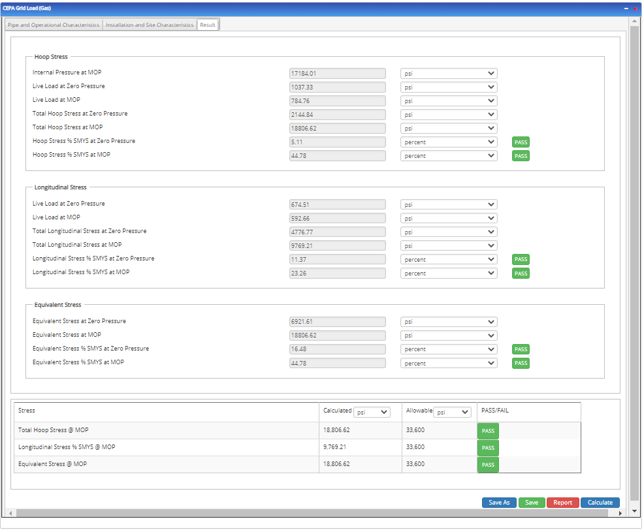The width and height of the screenshot is (644, 532).
Task: Run the Calculate button
Action: point(600,502)
